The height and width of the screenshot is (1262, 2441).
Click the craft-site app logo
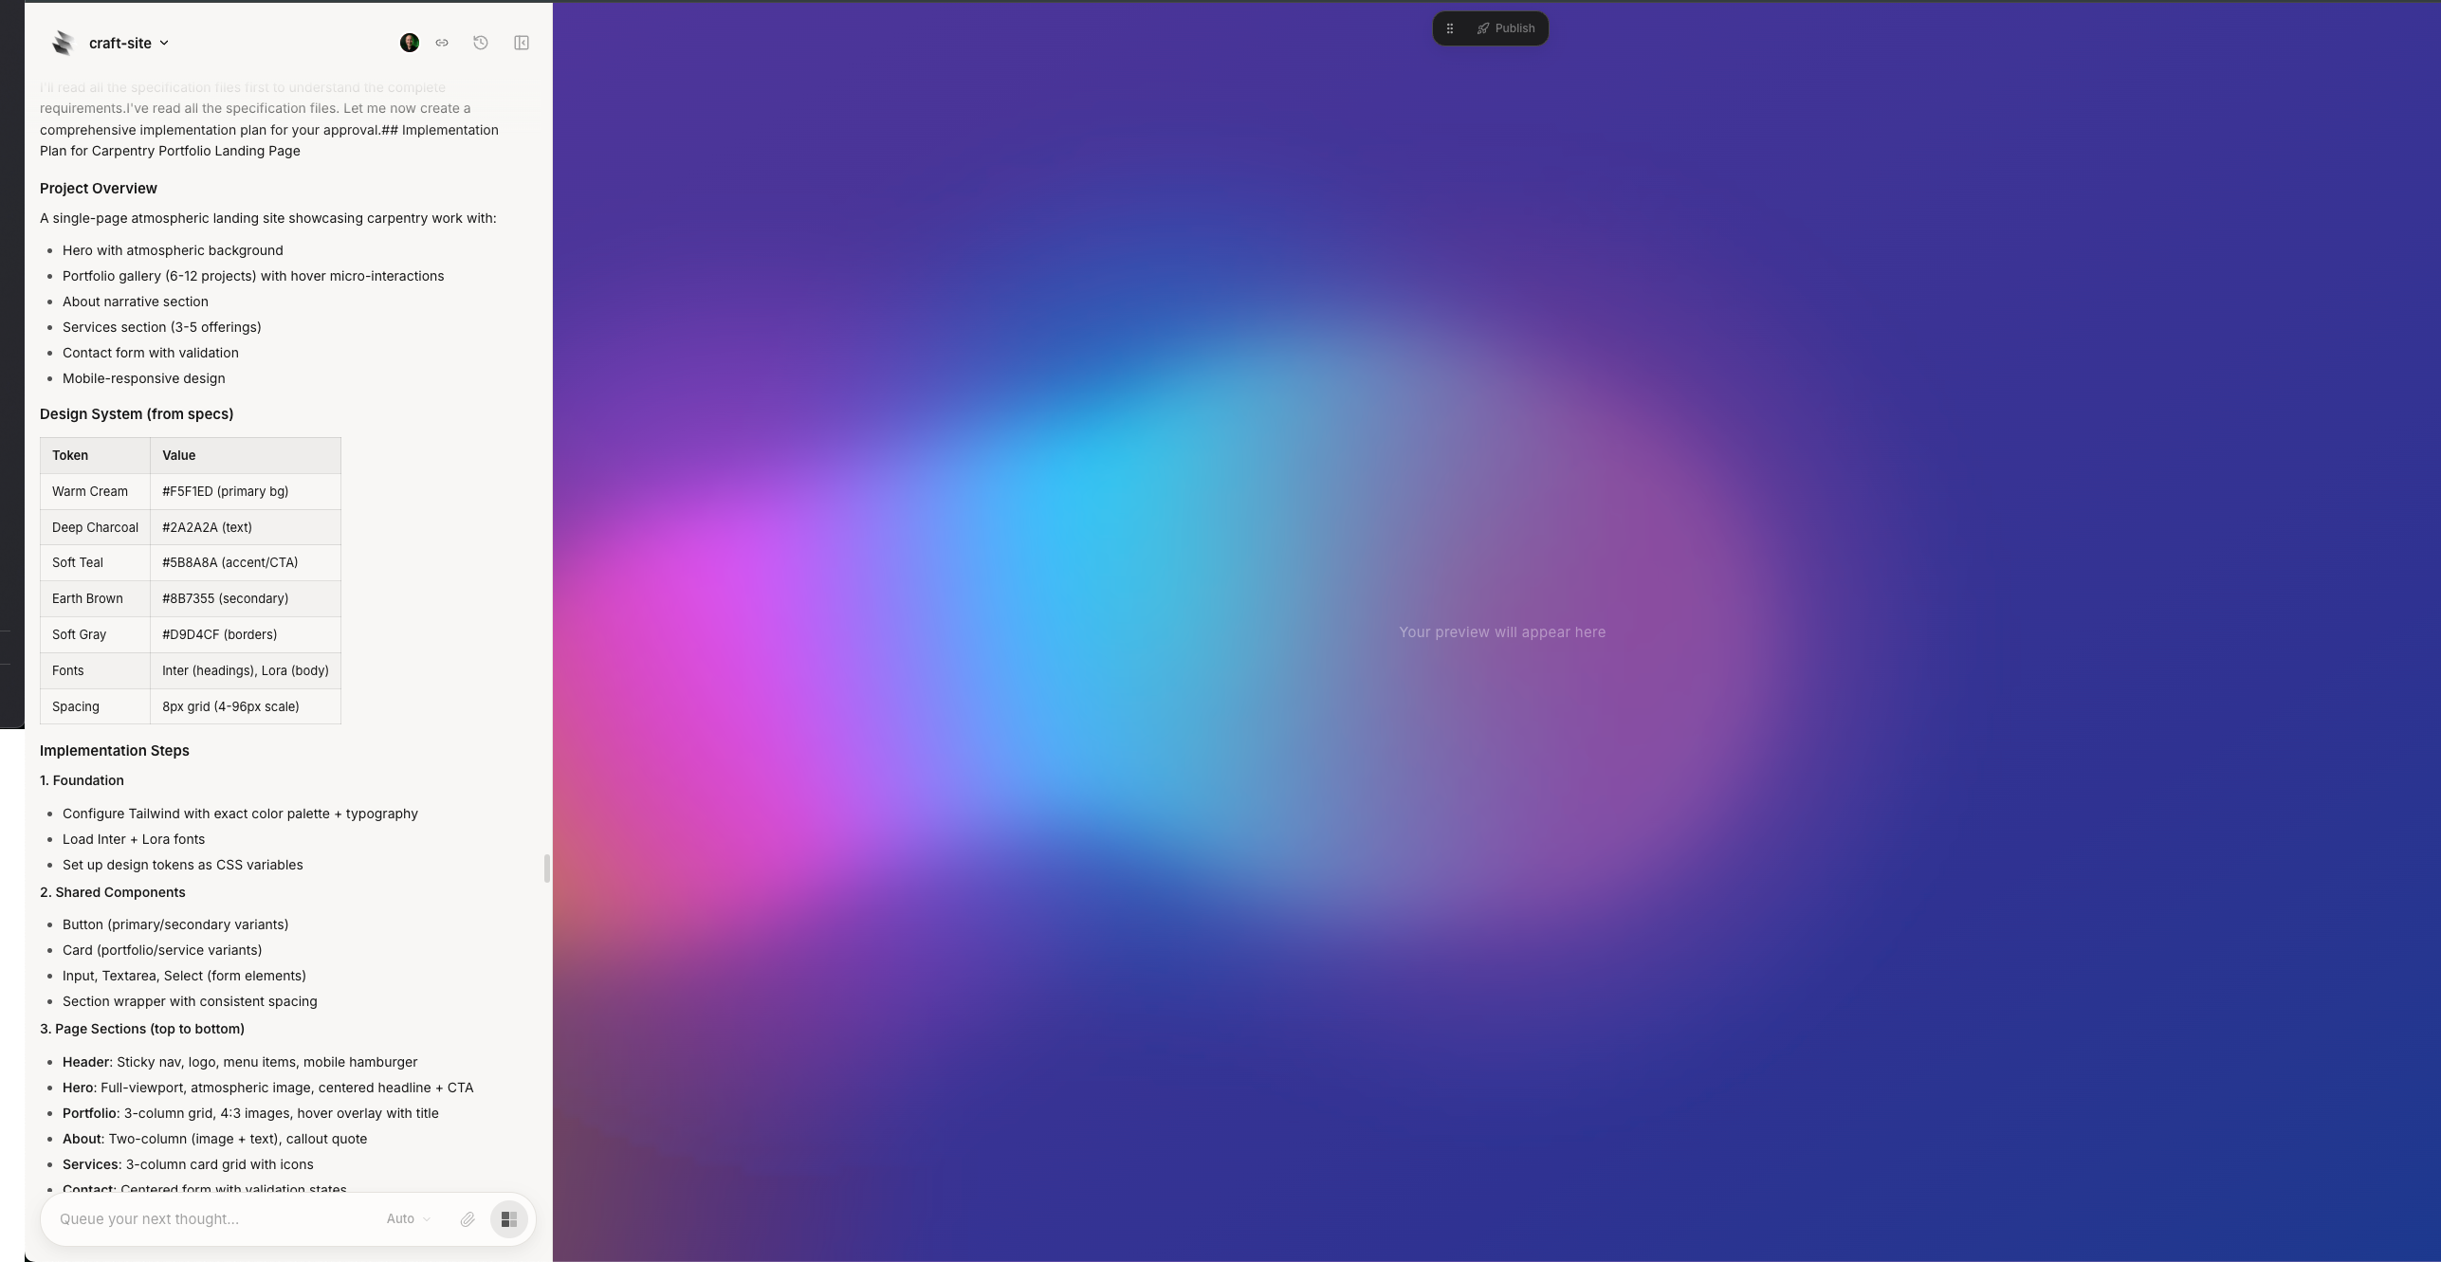(62, 43)
